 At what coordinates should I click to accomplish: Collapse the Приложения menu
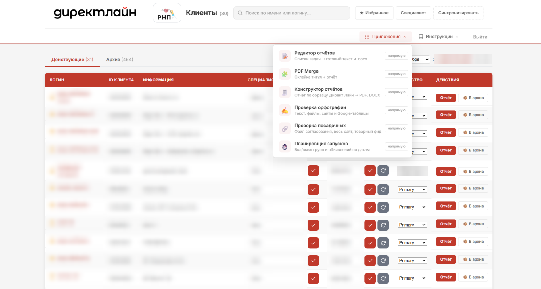(x=385, y=37)
